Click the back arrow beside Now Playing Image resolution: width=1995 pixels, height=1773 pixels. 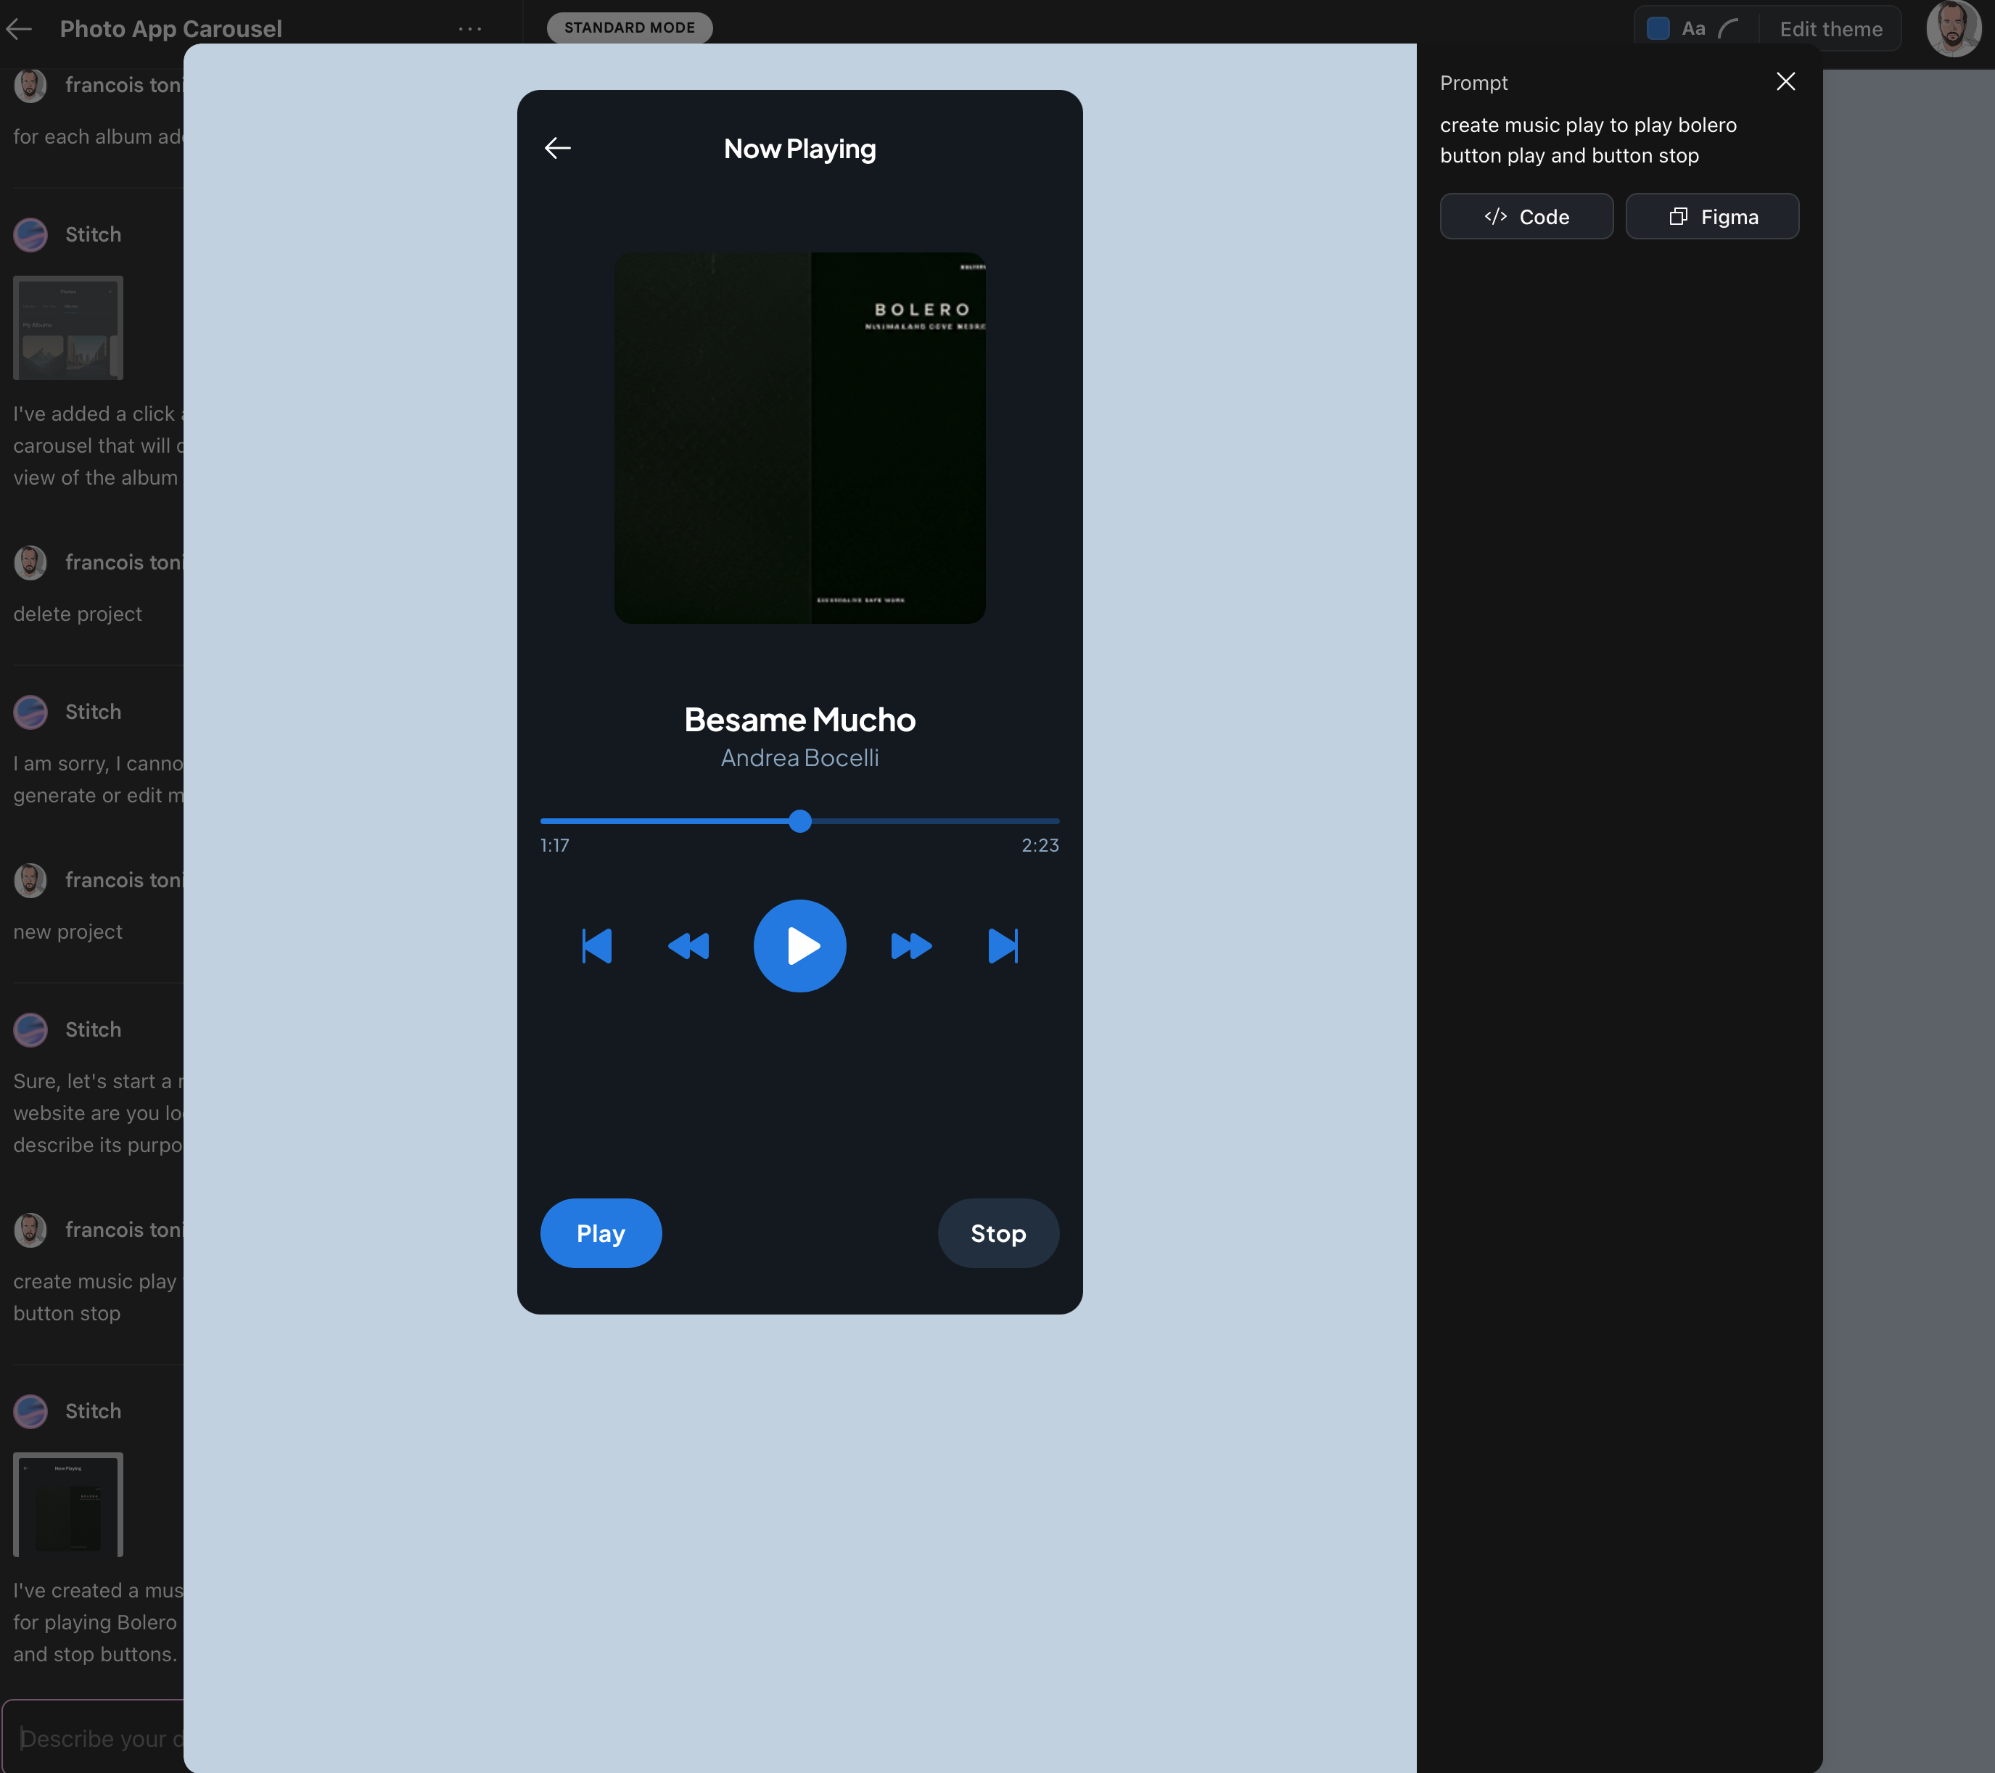557,148
